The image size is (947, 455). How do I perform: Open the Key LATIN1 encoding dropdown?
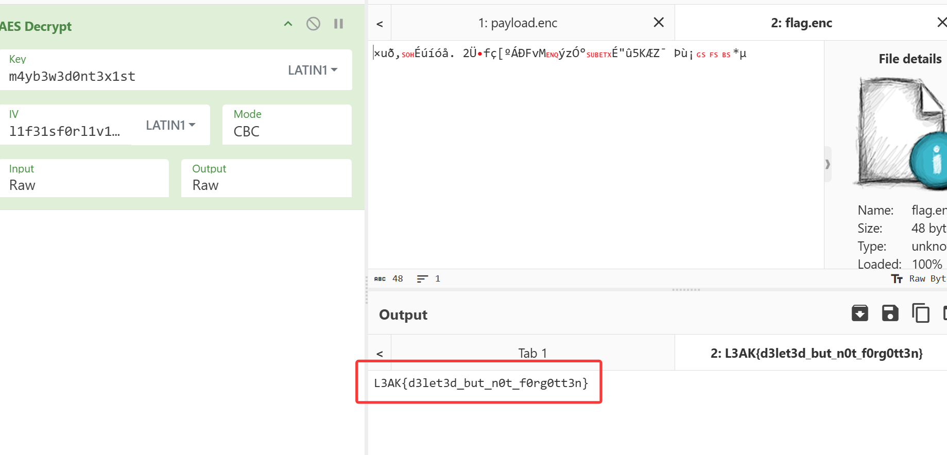[313, 70]
